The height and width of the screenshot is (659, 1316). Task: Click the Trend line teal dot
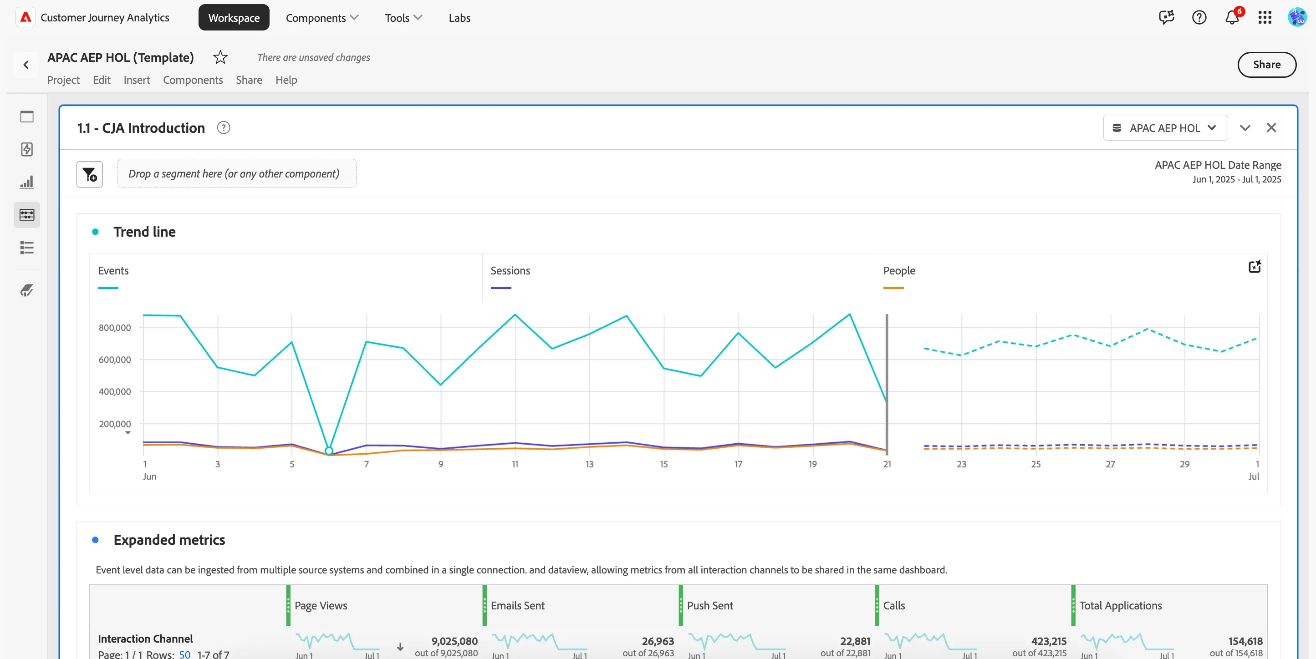[95, 232]
